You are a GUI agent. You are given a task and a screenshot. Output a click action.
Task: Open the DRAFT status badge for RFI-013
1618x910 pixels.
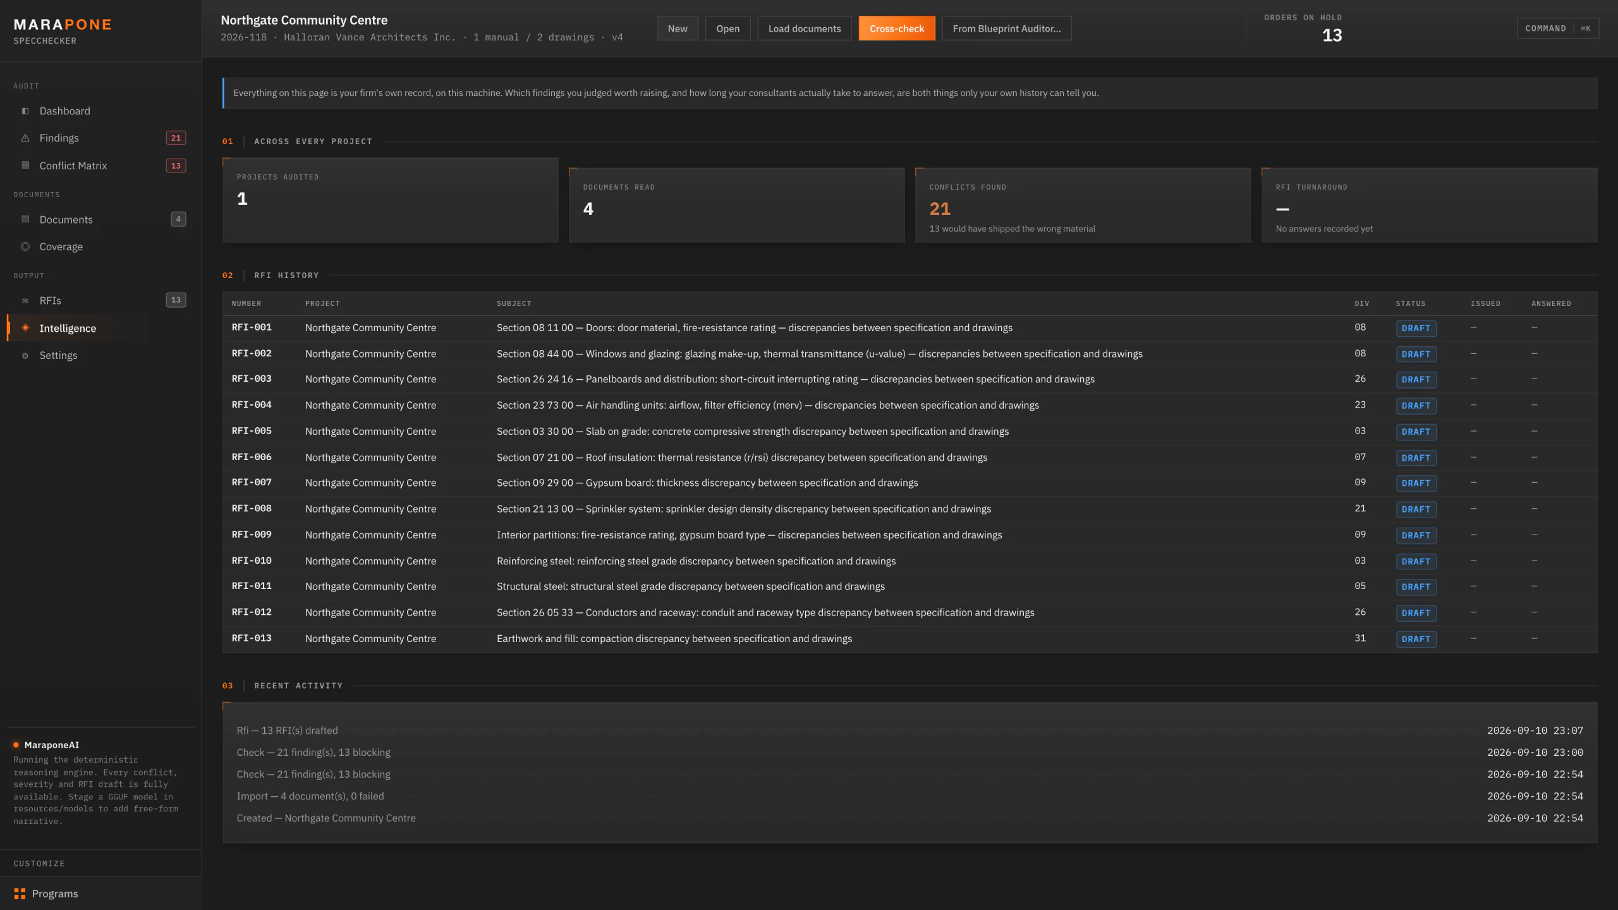pyautogui.click(x=1416, y=639)
